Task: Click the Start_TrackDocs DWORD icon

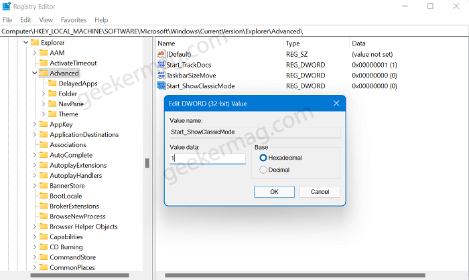Action: [161, 64]
